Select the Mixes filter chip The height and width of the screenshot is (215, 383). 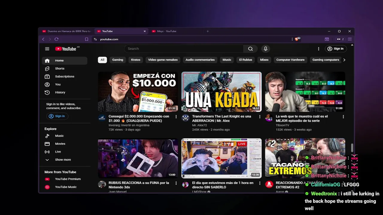(264, 60)
